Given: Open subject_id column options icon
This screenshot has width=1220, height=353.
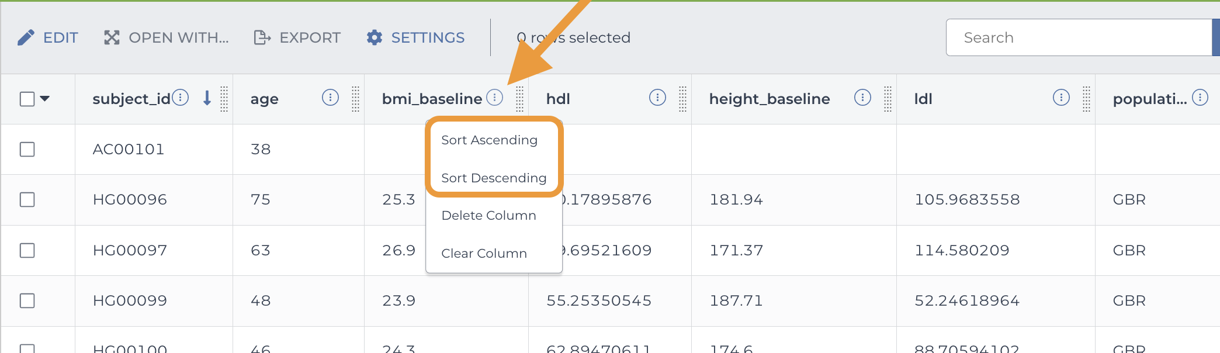Looking at the screenshot, I should [181, 98].
